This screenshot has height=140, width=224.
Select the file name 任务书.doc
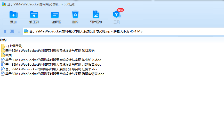pyautogui.click(x=52, y=69)
